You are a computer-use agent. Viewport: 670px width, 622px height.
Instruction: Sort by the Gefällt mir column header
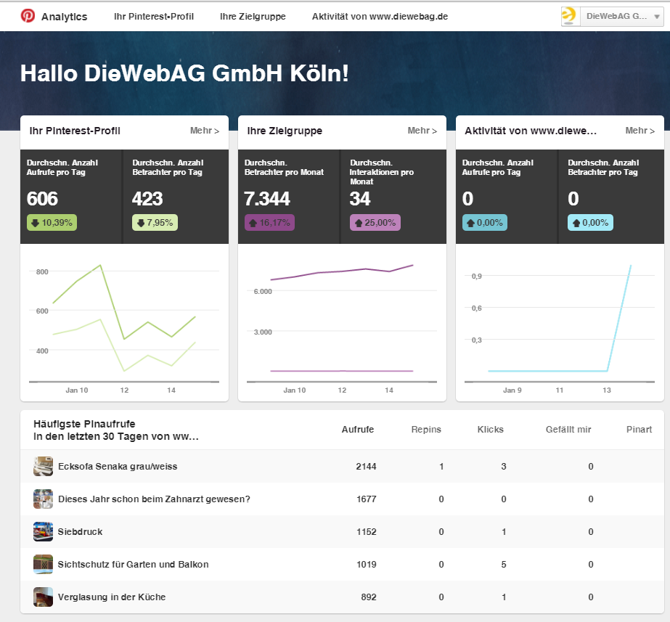pyautogui.click(x=568, y=430)
